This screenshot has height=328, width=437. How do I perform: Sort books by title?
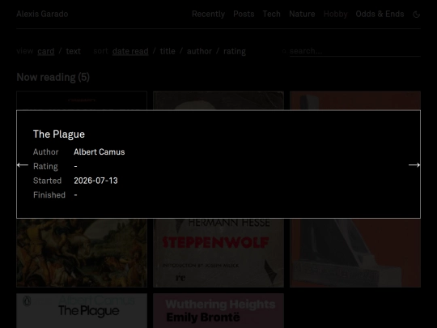(x=168, y=51)
